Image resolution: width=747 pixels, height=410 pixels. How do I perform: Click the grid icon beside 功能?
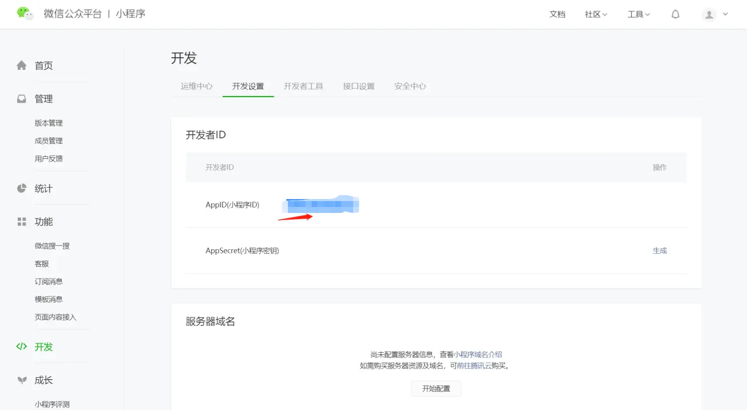[21, 221]
